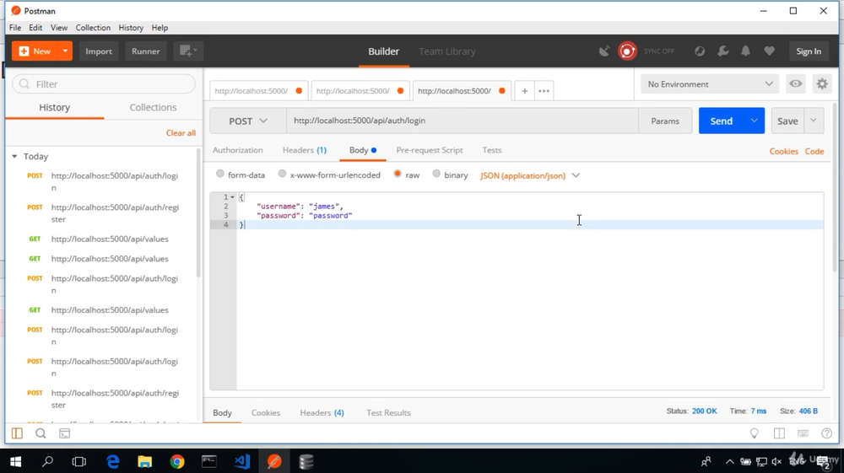This screenshot has width=844, height=473.
Task: Fold the JSON block at line 1
Action: 233,197
